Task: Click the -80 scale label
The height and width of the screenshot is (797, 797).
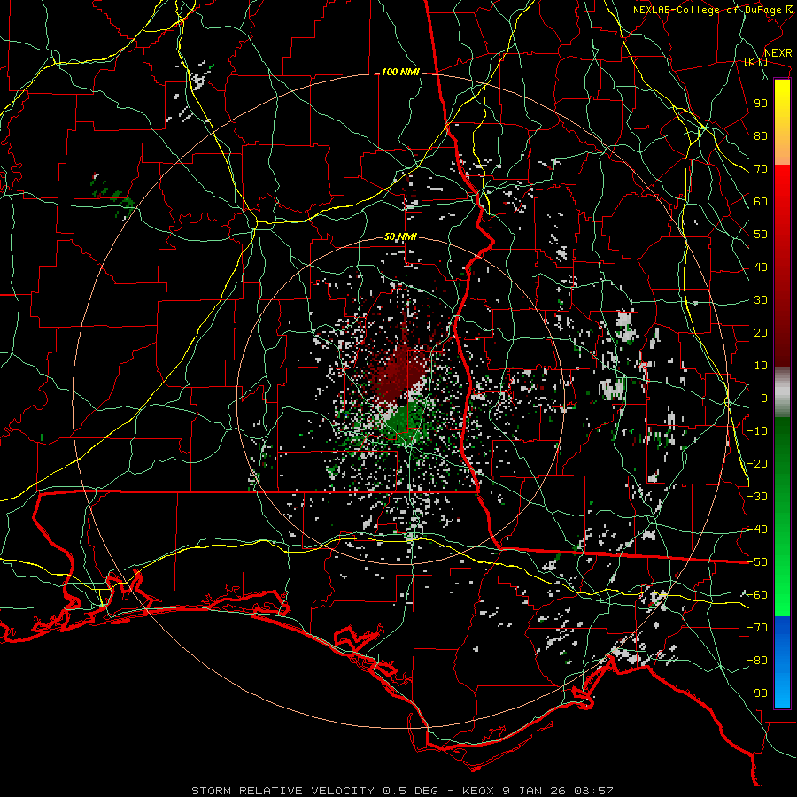Action: 757,661
